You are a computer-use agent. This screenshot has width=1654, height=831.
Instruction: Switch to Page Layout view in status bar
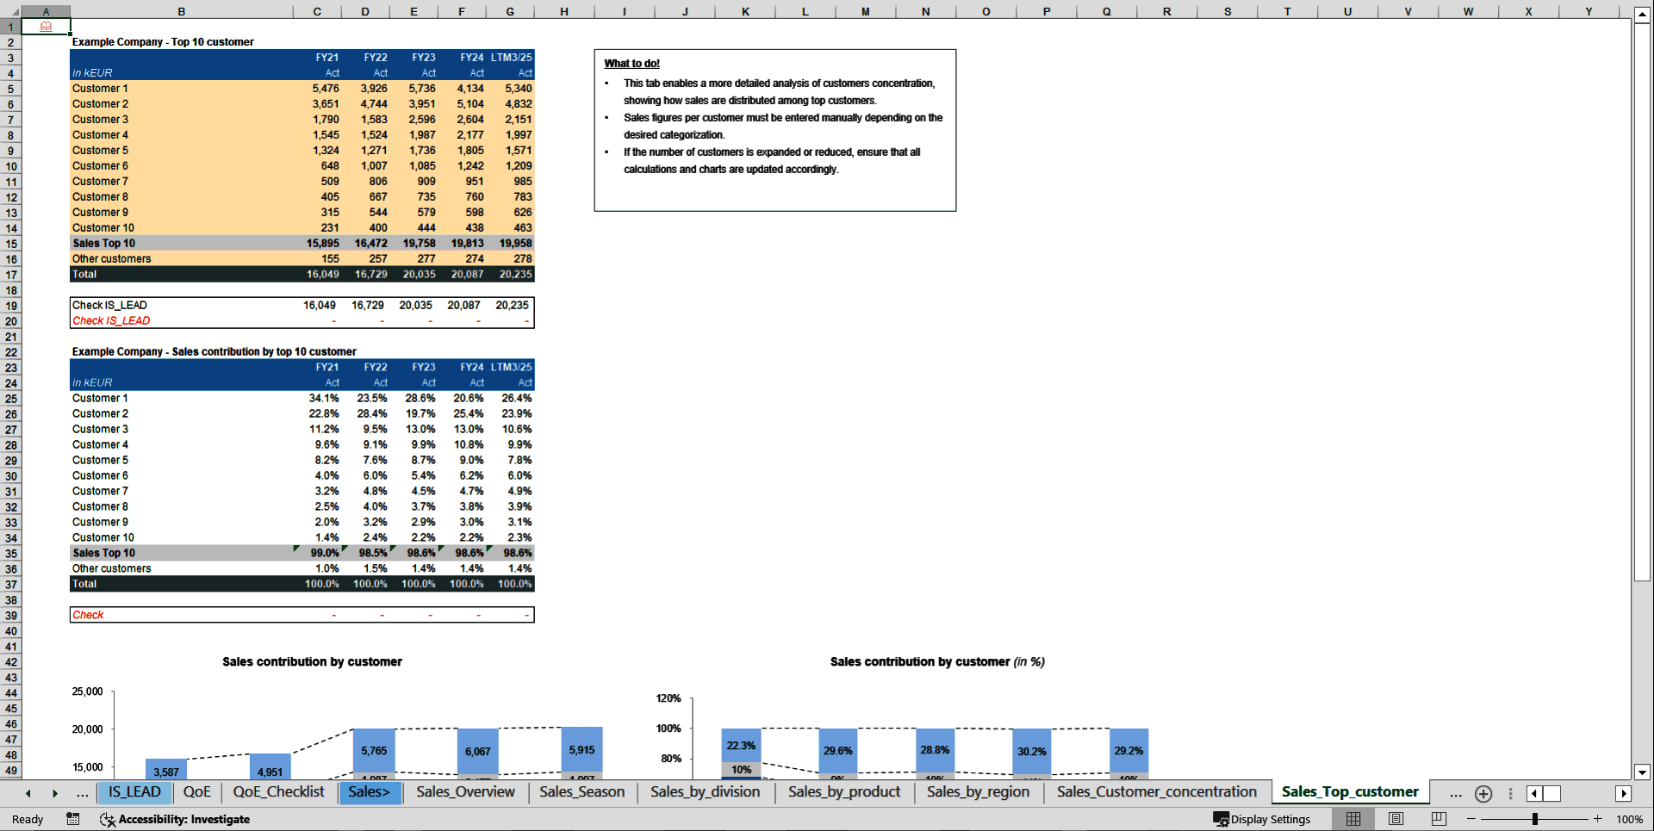pyautogui.click(x=1395, y=819)
